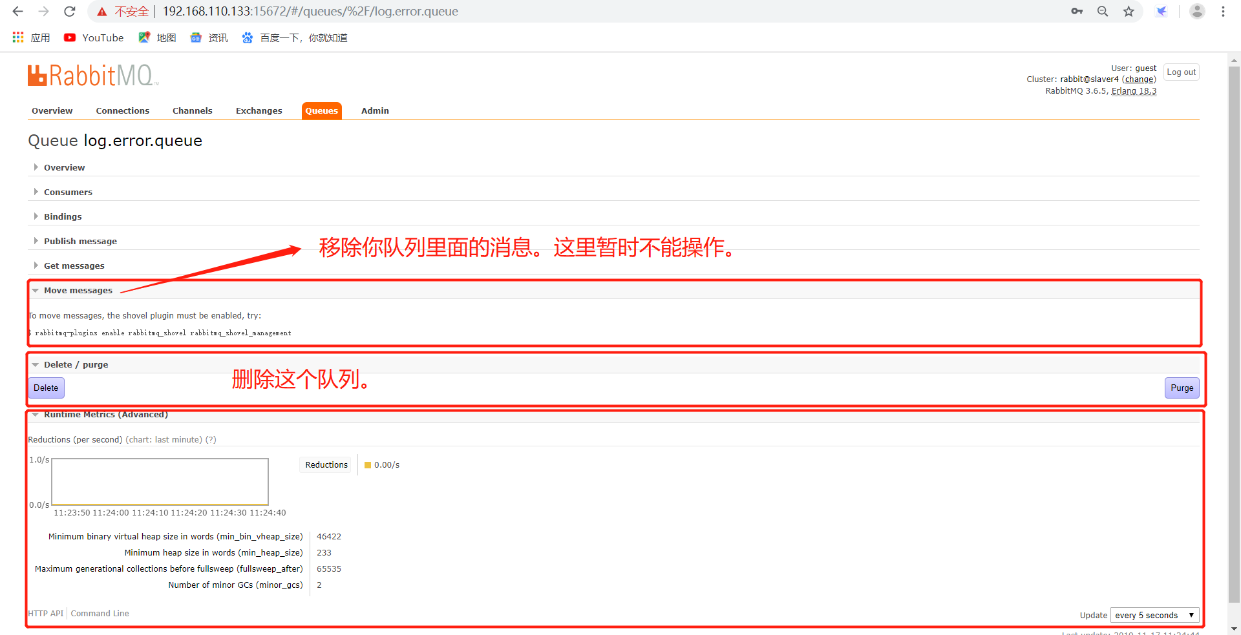Expand the Consumers section
1241x635 pixels.
click(68, 192)
